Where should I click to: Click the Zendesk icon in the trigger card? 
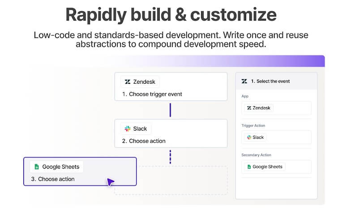pos(128,82)
